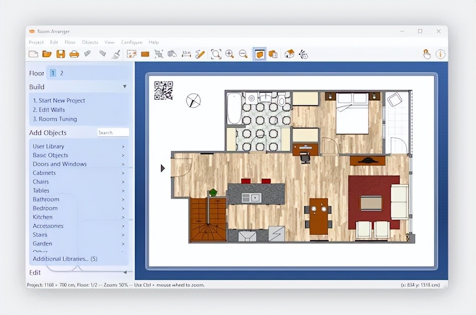Click the Add Objects search field
Screen dimensions: 476x315
click(x=113, y=133)
